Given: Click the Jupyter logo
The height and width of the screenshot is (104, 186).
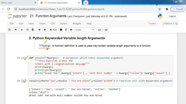Looking at the screenshot, I should point(17,16).
